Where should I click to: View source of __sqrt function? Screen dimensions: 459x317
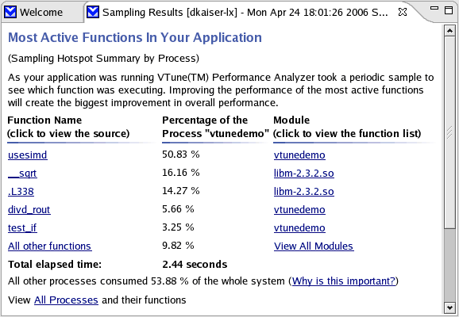[22, 174]
